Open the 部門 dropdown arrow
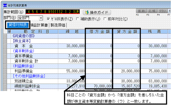Image resolution: width=171 pixels, height=106 pixels. [x=41, y=18]
